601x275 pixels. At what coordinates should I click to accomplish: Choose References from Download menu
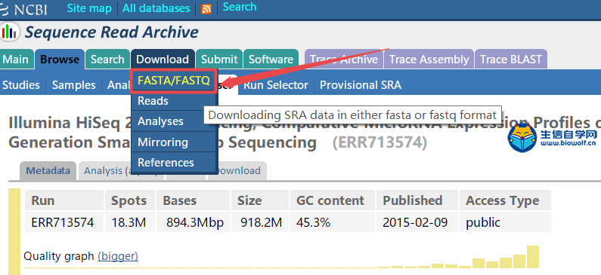tap(174, 163)
